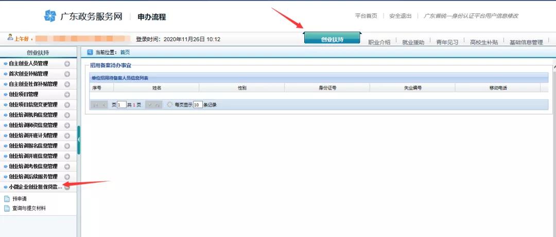Click the search icon beside 当前位置
556x237 pixels.
tap(91, 52)
